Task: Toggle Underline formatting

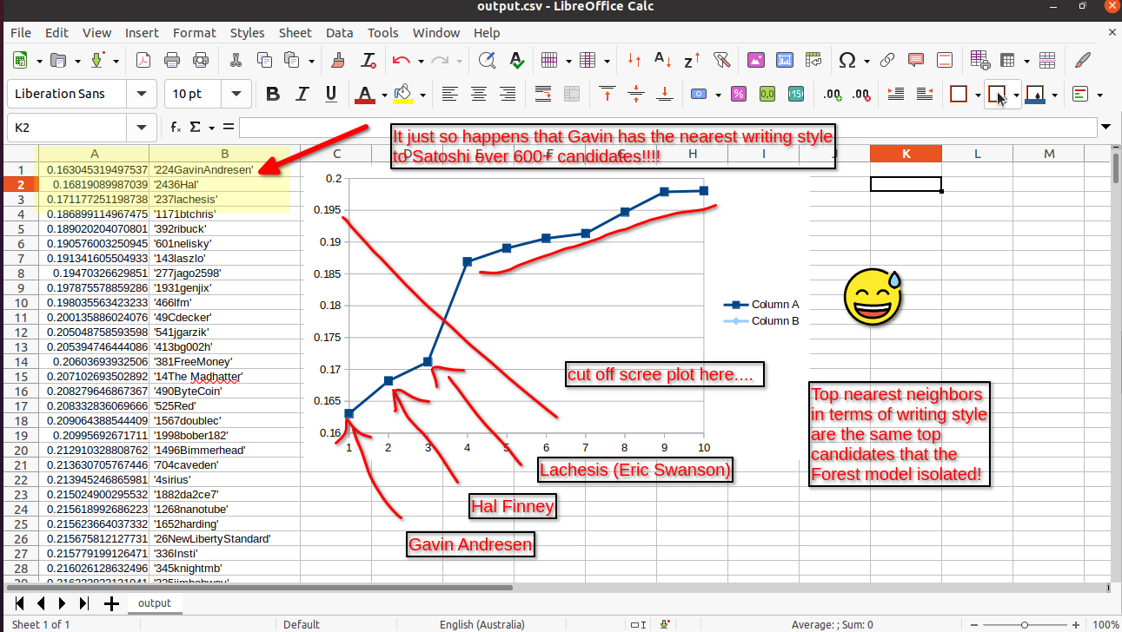Action: (331, 94)
